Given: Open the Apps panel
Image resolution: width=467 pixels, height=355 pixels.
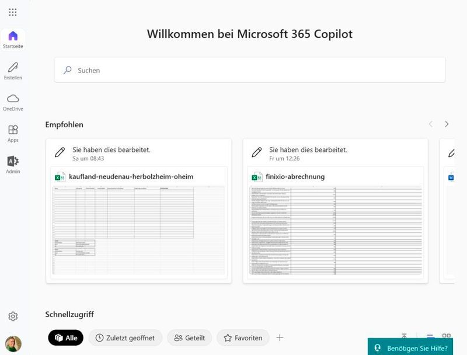Looking at the screenshot, I should click(13, 133).
